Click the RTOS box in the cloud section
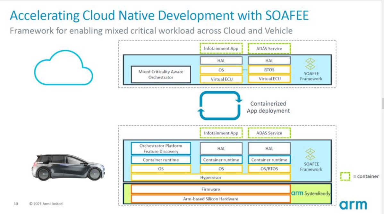The width and height of the screenshot is (384, 214). (269, 70)
